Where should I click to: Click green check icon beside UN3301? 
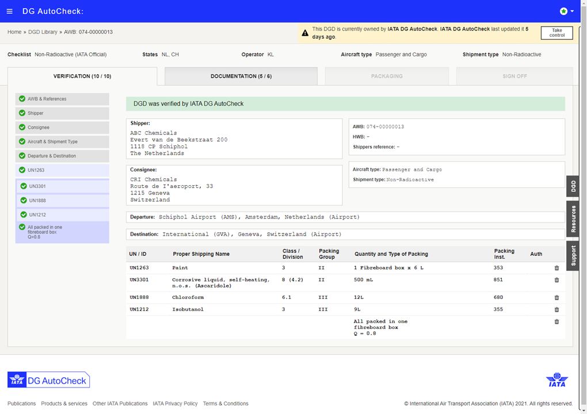(x=24, y=186)
